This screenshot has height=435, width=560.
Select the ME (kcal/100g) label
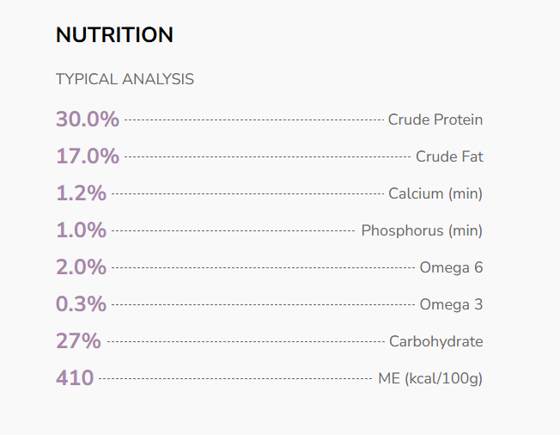point(430,378)
